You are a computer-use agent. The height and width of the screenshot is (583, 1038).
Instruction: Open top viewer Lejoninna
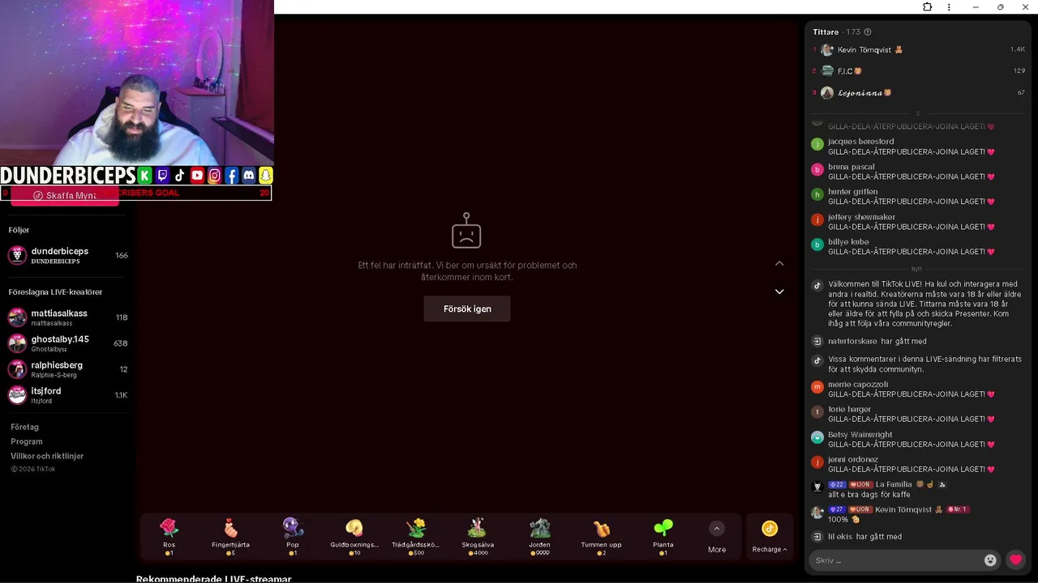(x=918, y=93)
